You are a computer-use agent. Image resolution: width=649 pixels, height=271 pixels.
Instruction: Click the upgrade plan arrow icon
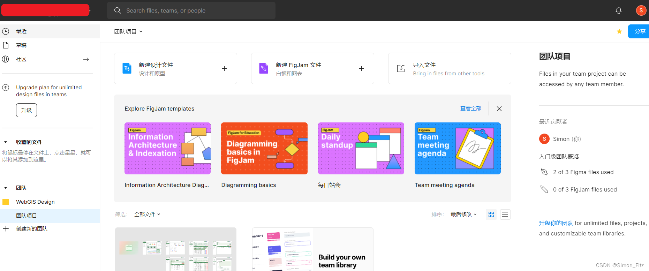(6, 88)
